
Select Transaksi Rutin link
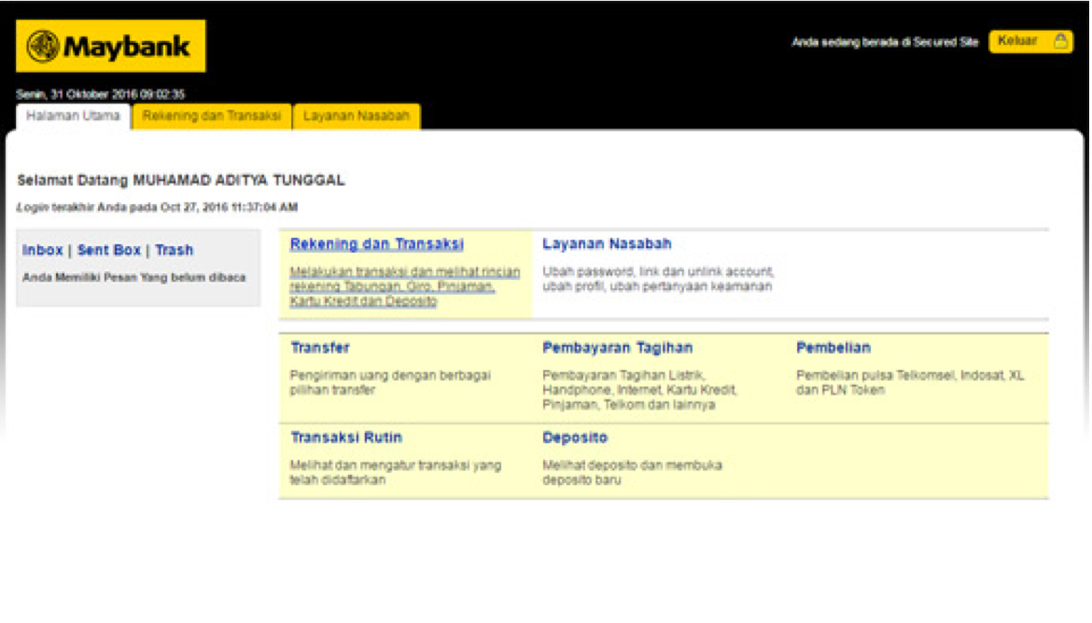pos(346,437)
